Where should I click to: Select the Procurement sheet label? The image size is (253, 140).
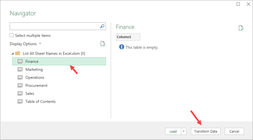point(36,86)
